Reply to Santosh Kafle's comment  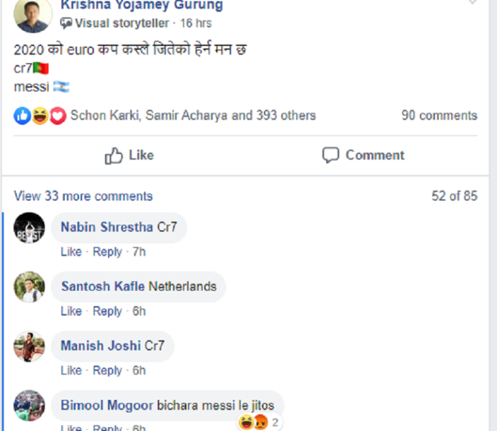click(107, 311)
